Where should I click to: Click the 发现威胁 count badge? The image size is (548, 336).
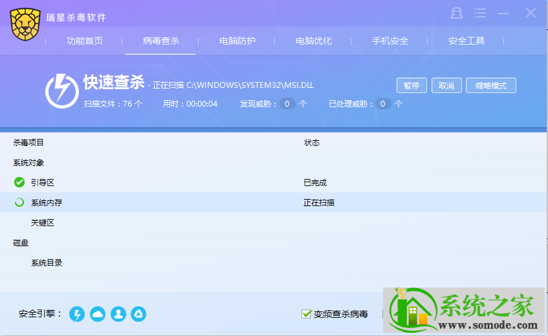click(x=287, y=103)
